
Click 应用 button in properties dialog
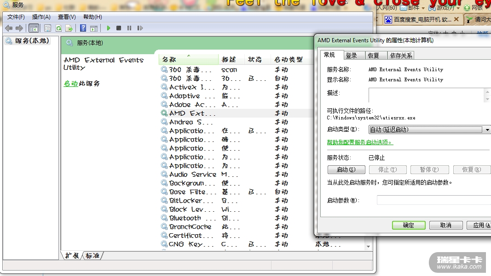[479, 225]
